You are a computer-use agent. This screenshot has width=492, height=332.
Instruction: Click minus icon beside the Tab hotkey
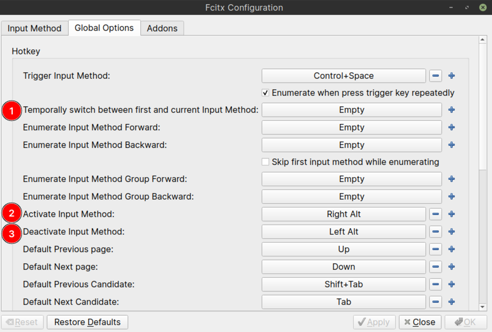(x=436, y=302)
